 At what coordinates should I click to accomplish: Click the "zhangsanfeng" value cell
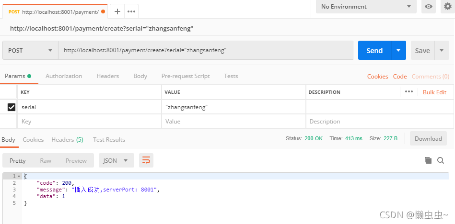233,107
